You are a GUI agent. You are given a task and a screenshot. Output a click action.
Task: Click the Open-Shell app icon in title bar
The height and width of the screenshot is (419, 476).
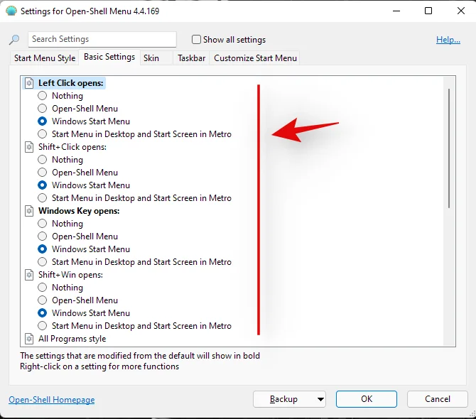(x=11, y=11)
